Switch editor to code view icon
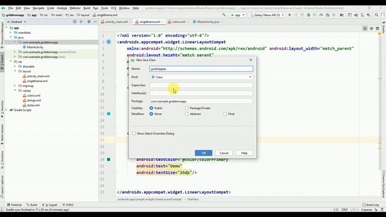The width and height of the screenshot is (386, 217). tap(365, 28)
